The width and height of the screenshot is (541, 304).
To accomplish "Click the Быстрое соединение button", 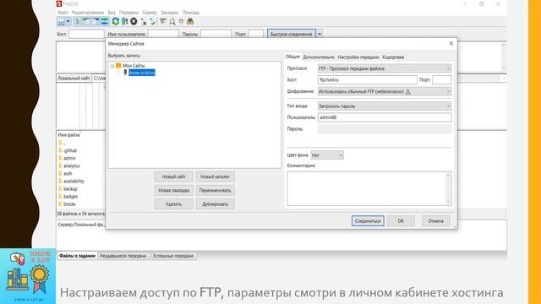I will (x=291, y=34).
